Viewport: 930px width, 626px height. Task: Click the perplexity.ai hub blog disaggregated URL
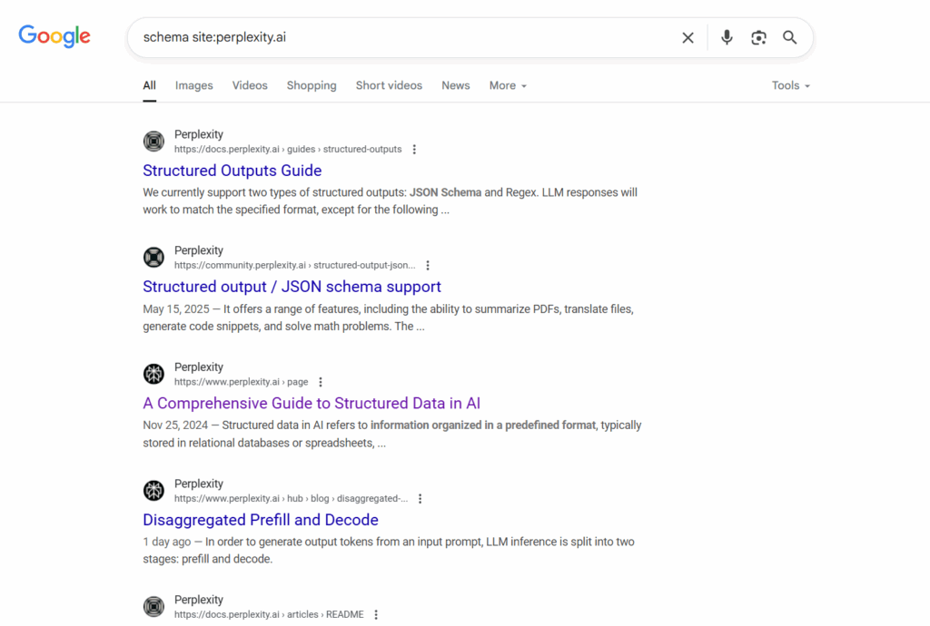291,499
